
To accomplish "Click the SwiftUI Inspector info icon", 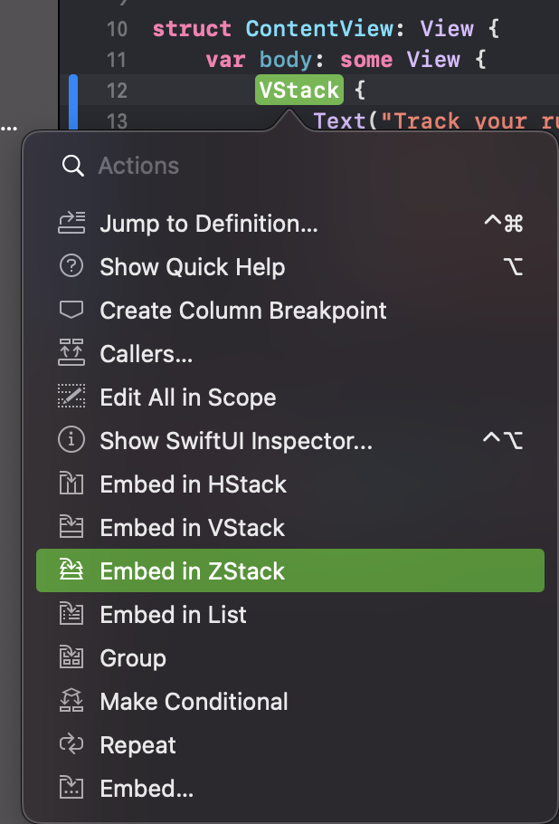I will coord(71,441).
